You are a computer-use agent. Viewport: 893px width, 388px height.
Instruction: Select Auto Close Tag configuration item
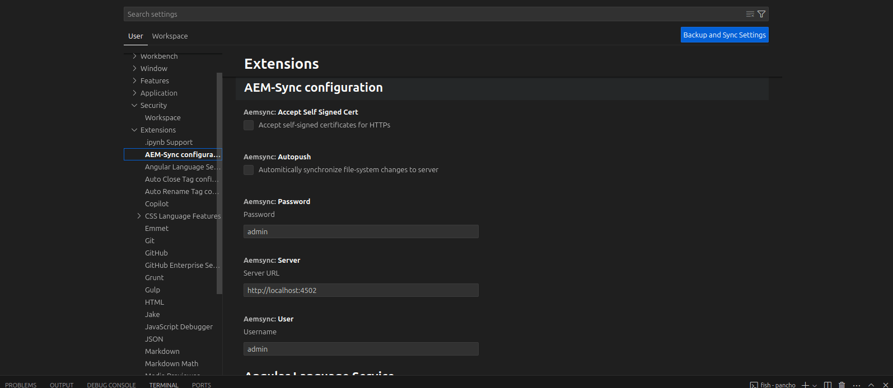[x=182, y=179]
